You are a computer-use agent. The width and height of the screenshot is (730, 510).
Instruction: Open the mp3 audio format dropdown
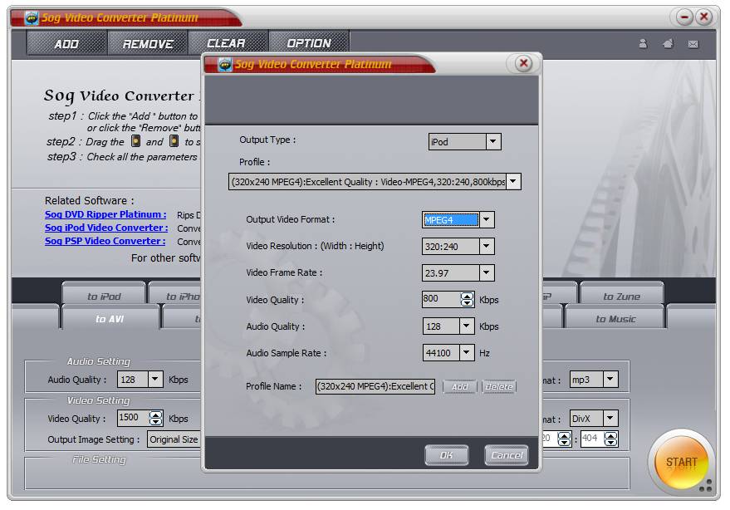click(610, 379)
